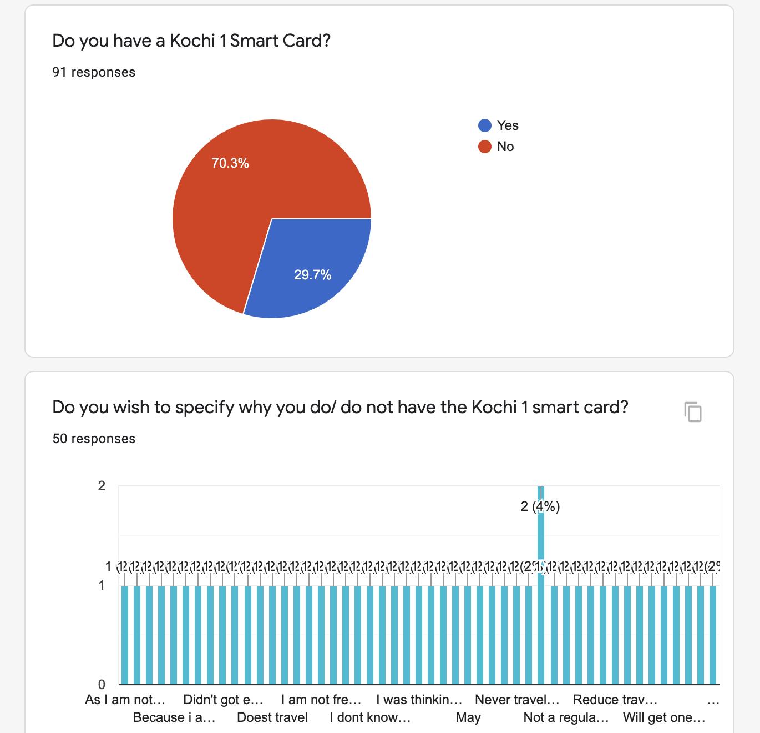Click the "Will get one…" axis label

(664, 717)
